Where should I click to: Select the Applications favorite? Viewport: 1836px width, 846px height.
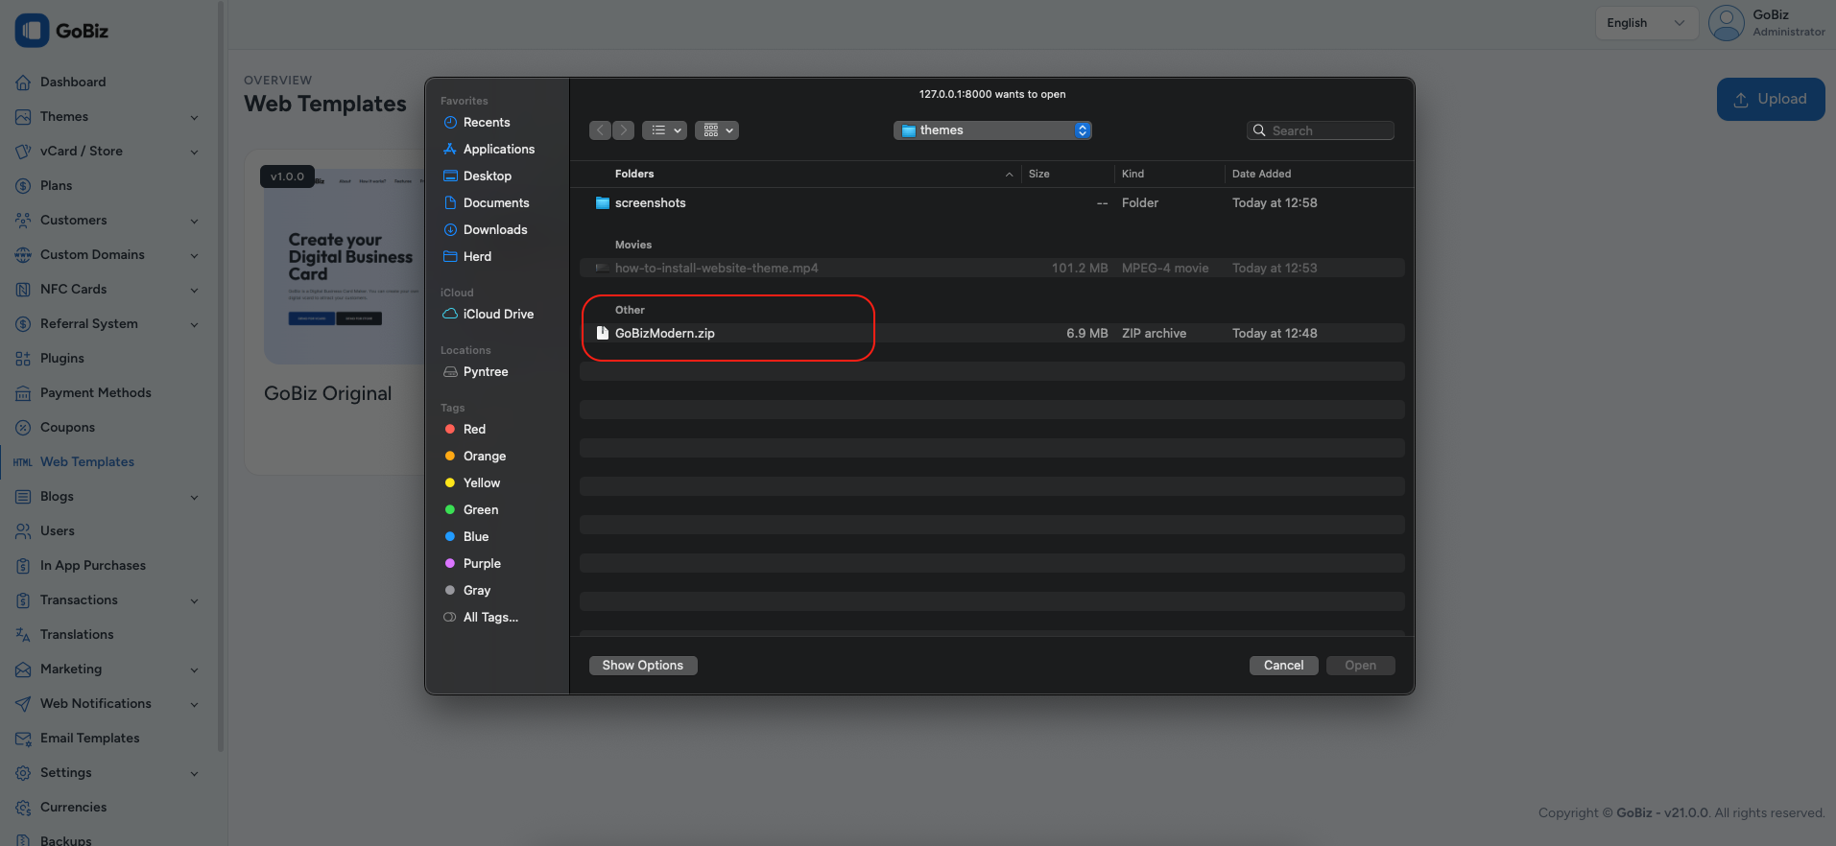click(x=498, y=150)
